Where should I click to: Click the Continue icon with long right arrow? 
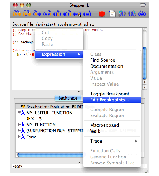(x=87, y=13)
